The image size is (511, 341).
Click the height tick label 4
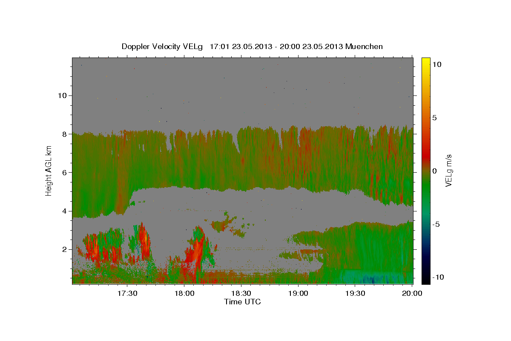[65, 211]
